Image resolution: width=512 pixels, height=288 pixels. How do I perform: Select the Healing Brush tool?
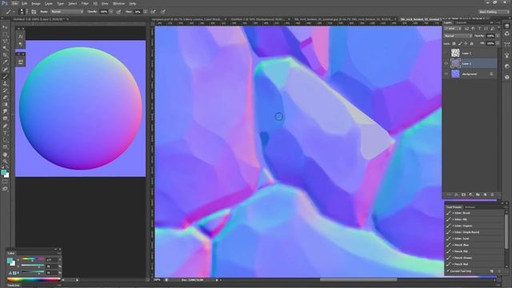(5, 70)
